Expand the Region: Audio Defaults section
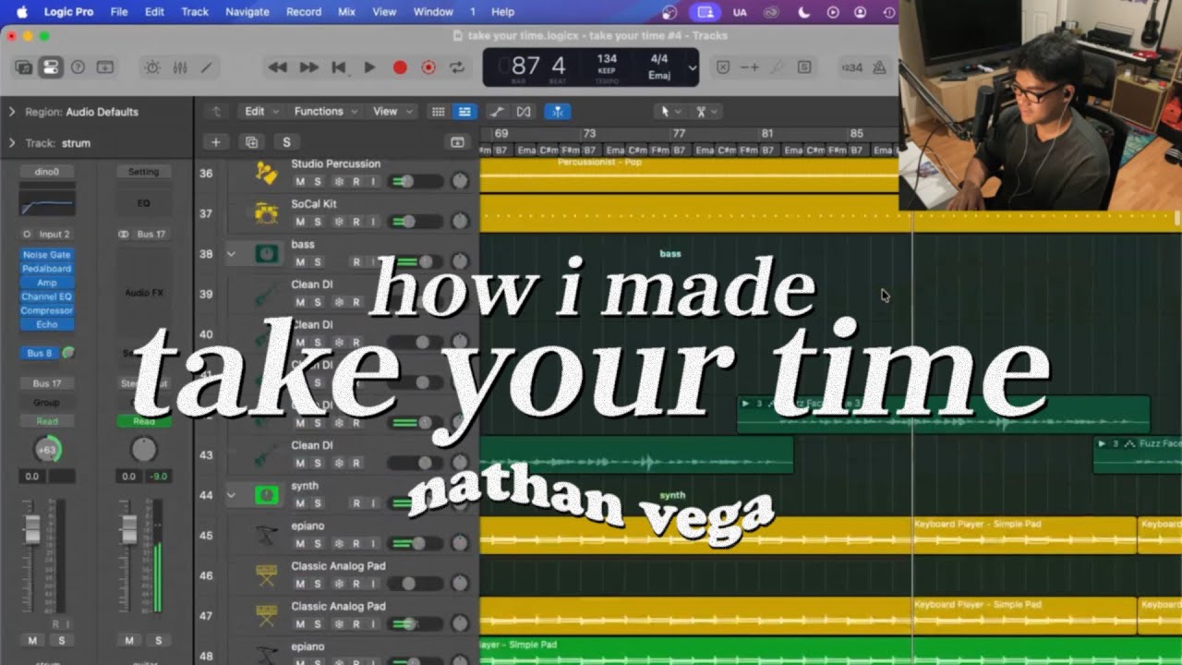This screenshot has width=1182, height=665. tap(12, 112)
